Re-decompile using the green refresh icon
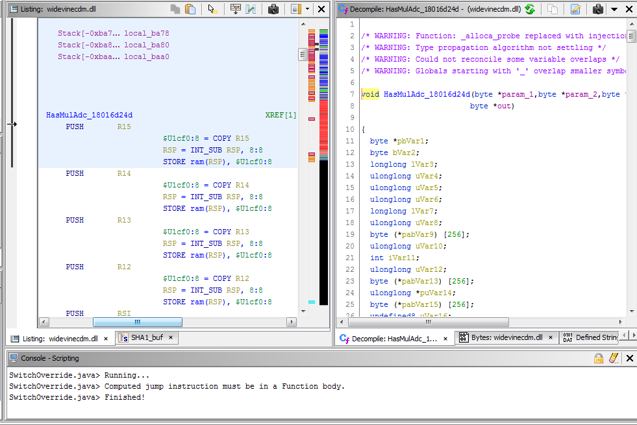Viewport: 637px width, 425px height. pos(531,9)
